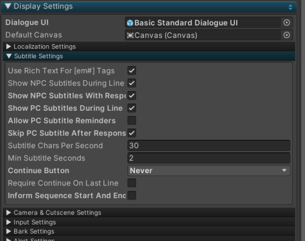Click the Min Subtitle Seconds field

[209, 158]
